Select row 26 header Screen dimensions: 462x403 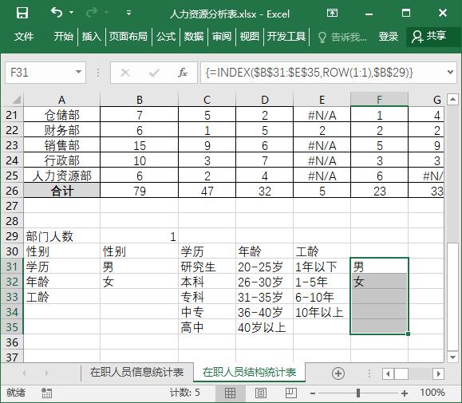pyautogui.click(x=12, y=191)
